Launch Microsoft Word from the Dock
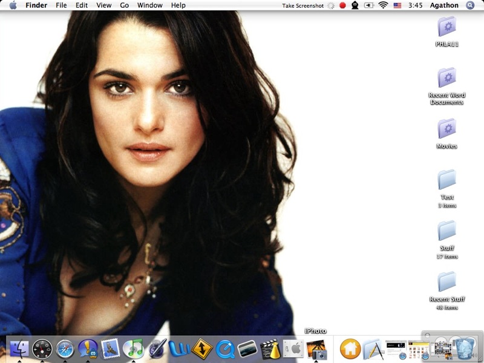The height and width of the screenshot is (363, 484). pyautogui.click(x=179, y=348)
